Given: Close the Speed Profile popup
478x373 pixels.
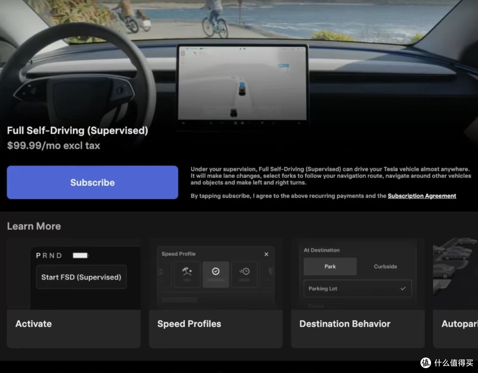Looking at the screenshot, I should coord(266,254).
